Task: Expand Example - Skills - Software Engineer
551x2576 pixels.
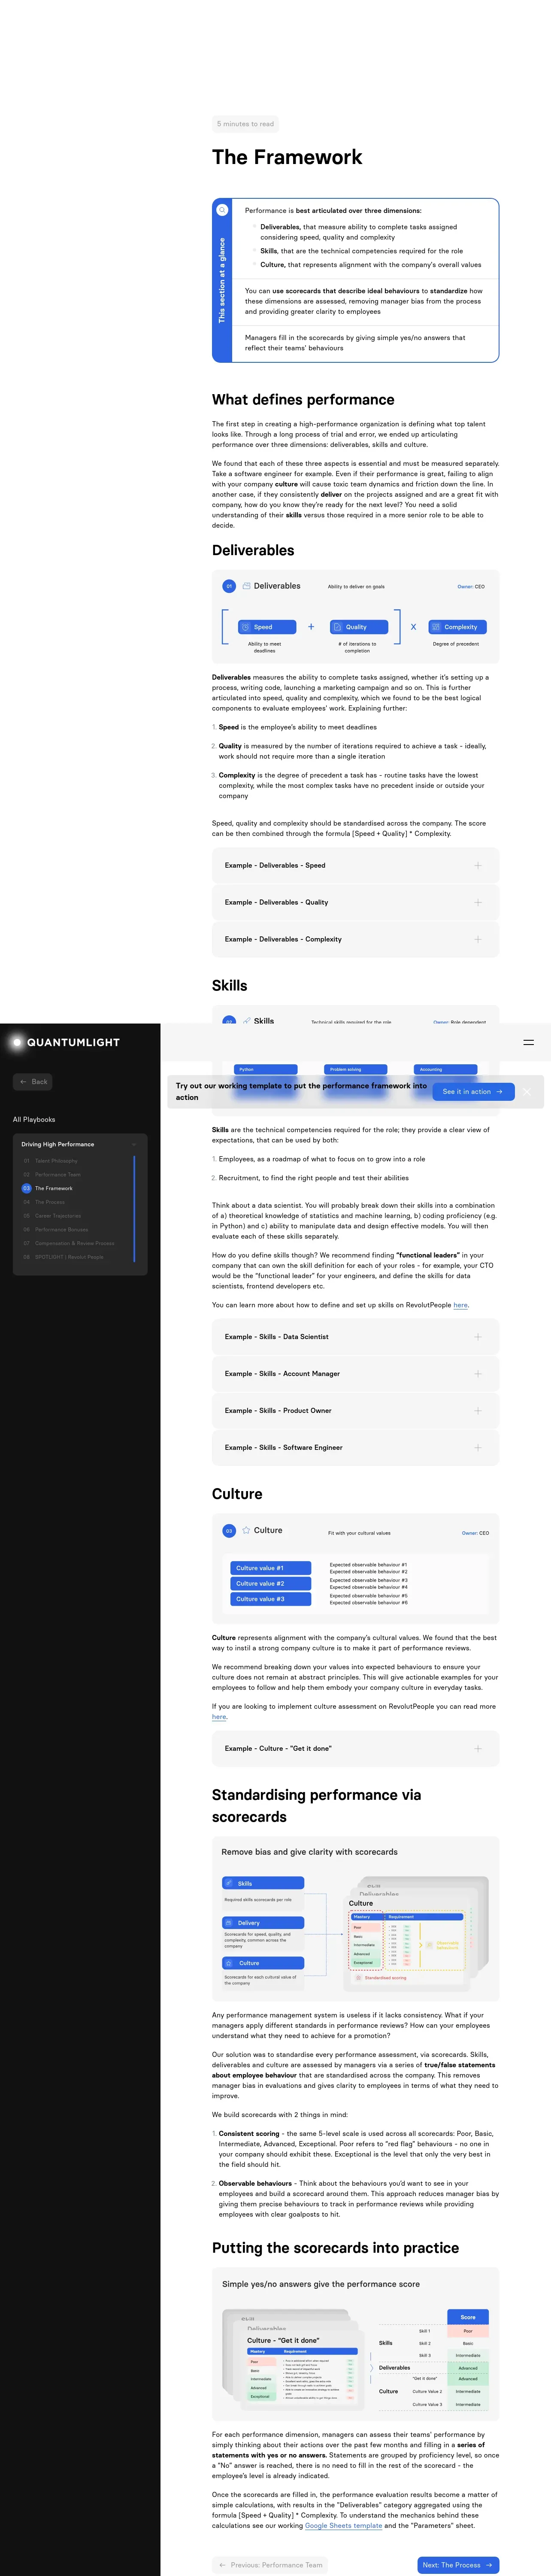Action: pyautogui.click(x=355, y=1448)
